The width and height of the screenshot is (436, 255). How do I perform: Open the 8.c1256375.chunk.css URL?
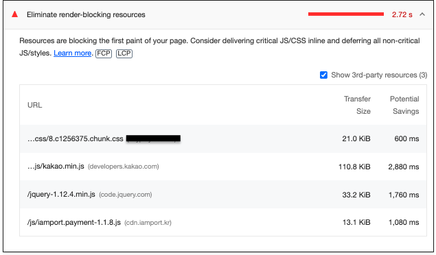tap(76, 138)
